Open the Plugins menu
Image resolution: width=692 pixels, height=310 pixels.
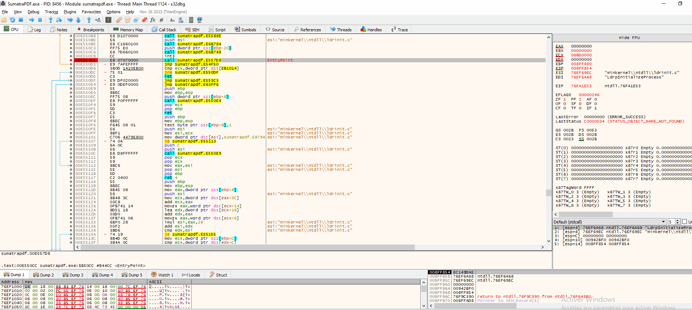pos(70,12)
